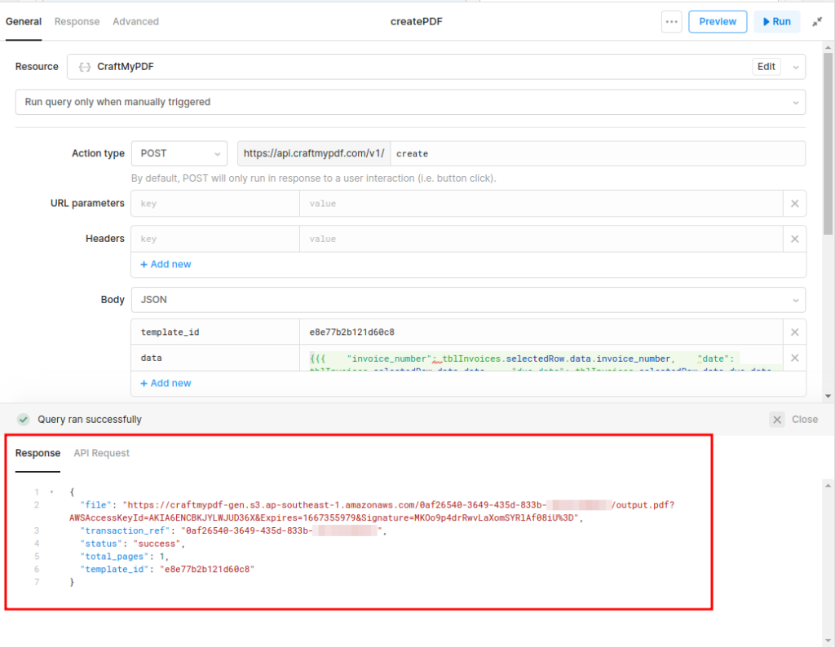Open the three-dot more options menu
The width and height of the screenshot is (835, 647).
672,22
